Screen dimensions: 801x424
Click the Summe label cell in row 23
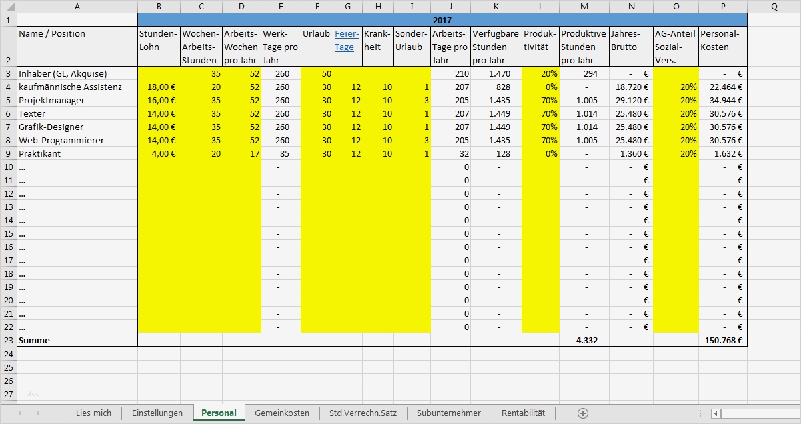(x=77, y=340)
